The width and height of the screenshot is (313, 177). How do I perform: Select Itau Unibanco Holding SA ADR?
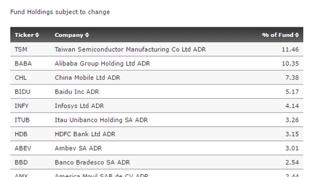point(101,120)
